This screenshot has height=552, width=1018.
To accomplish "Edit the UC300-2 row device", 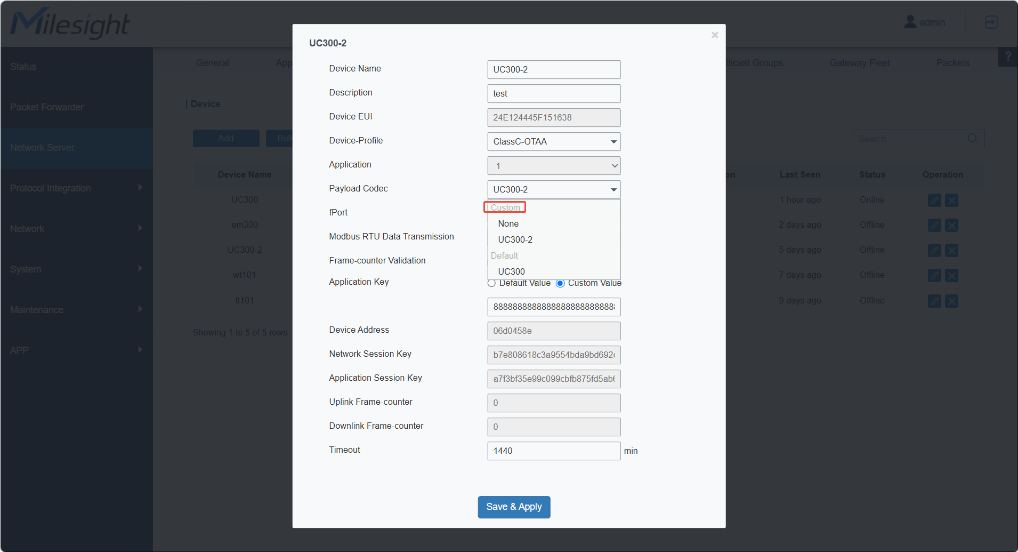I will pos(934,250).
